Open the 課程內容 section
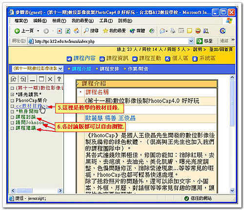 point(81,58)
